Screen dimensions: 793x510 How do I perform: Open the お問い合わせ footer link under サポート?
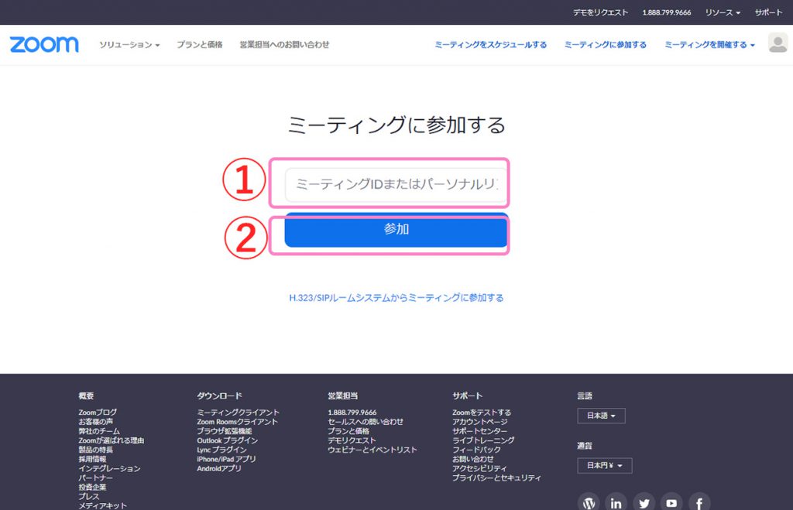(473, 459)
